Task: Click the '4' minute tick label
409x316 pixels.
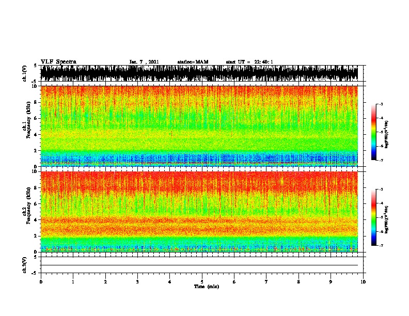Action: (170, 282)
